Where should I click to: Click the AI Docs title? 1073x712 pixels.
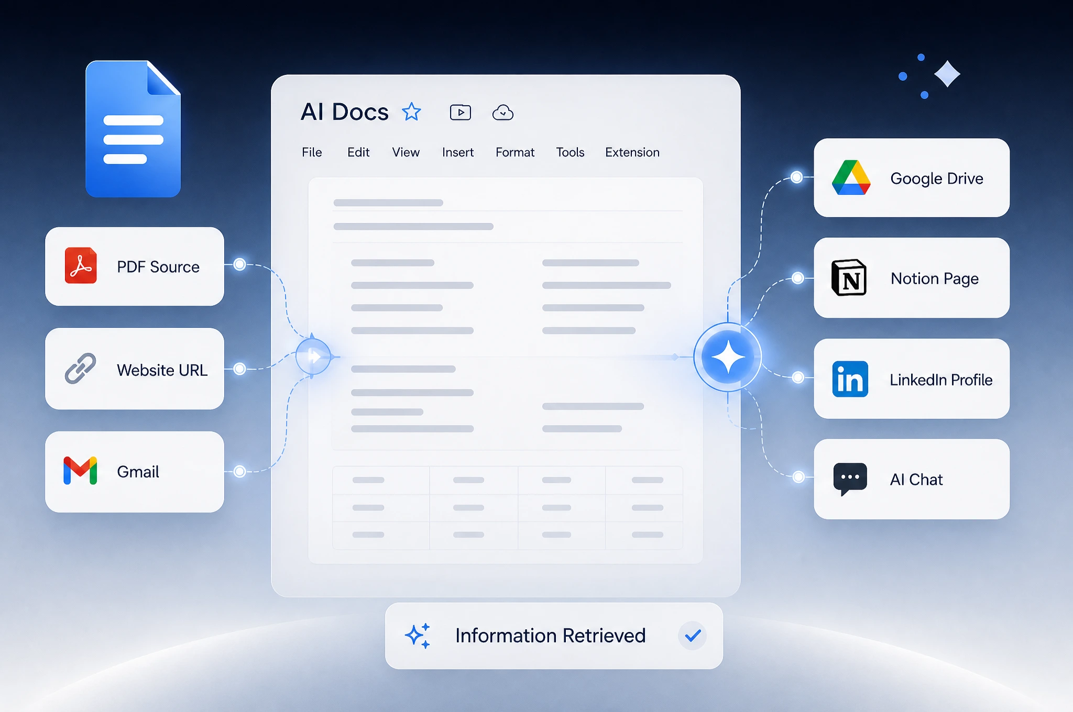pos(345,112)
